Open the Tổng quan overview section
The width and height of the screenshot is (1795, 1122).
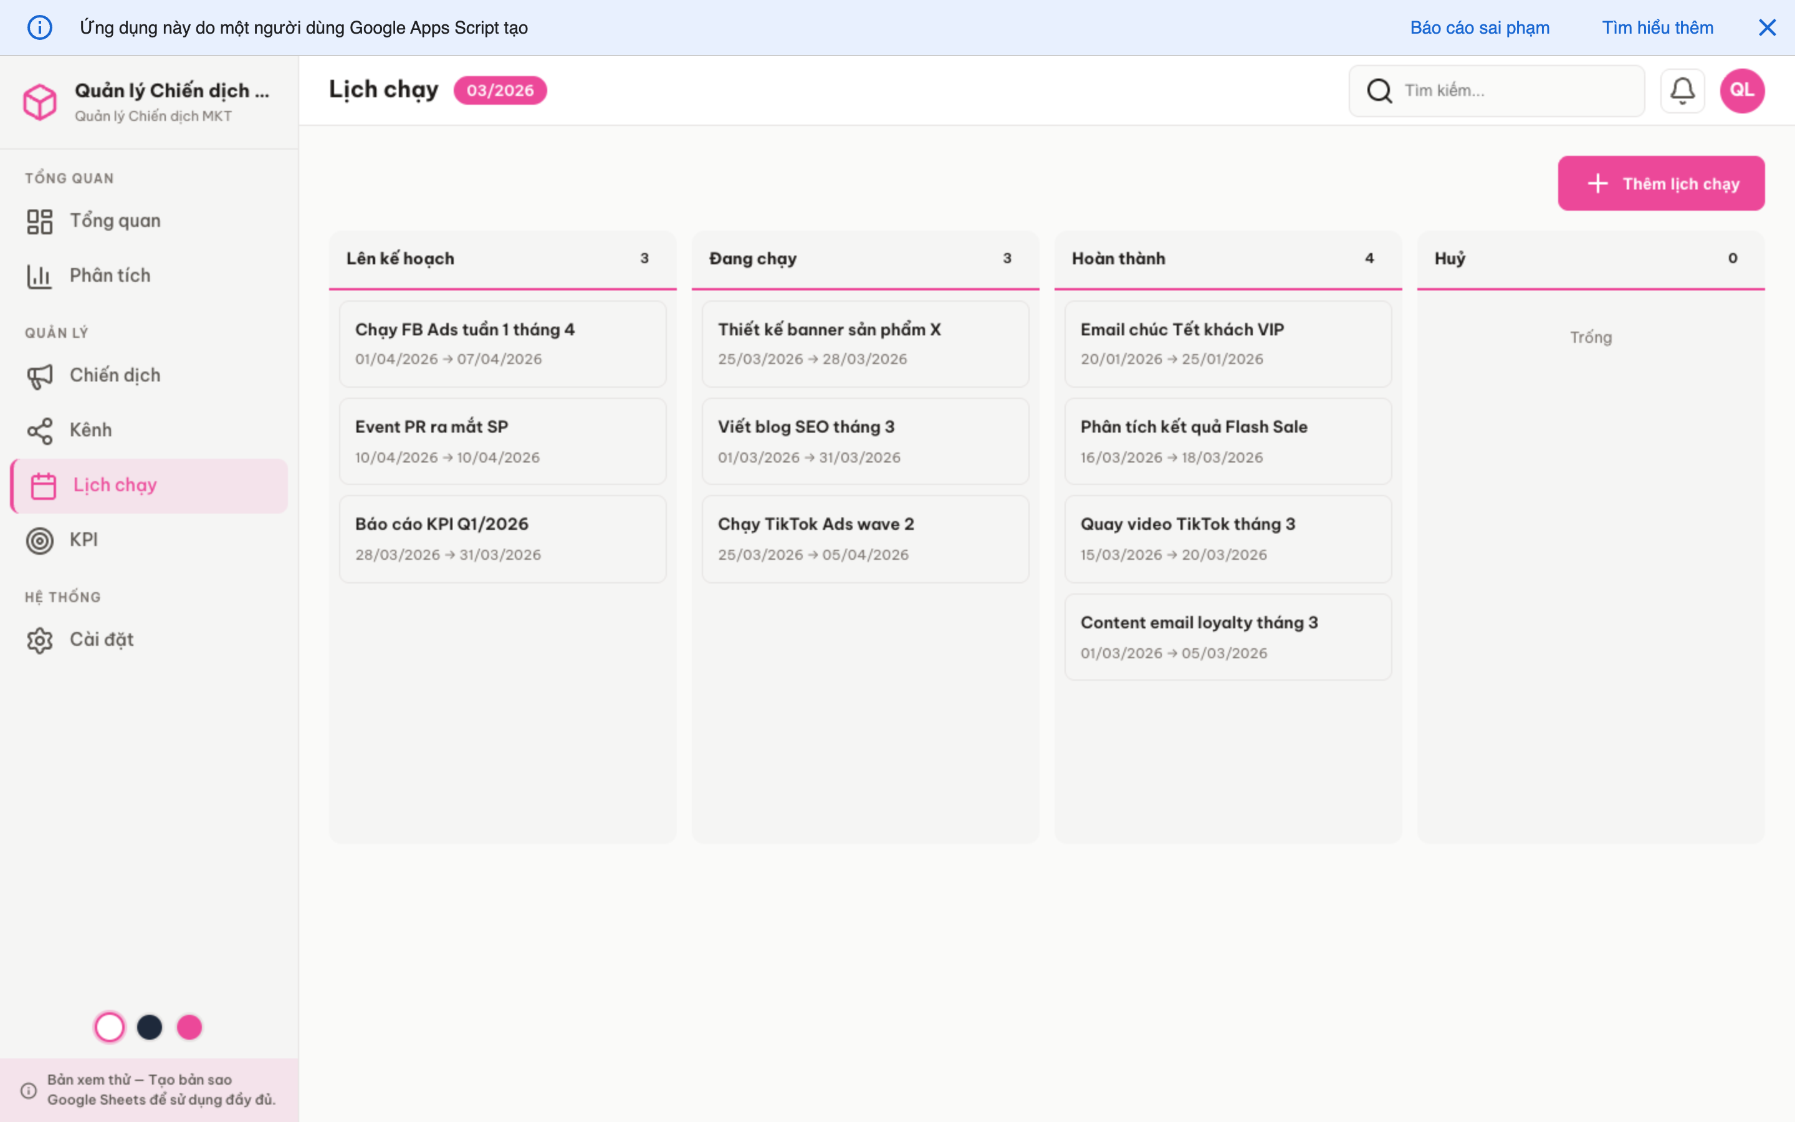click(115, 219)
